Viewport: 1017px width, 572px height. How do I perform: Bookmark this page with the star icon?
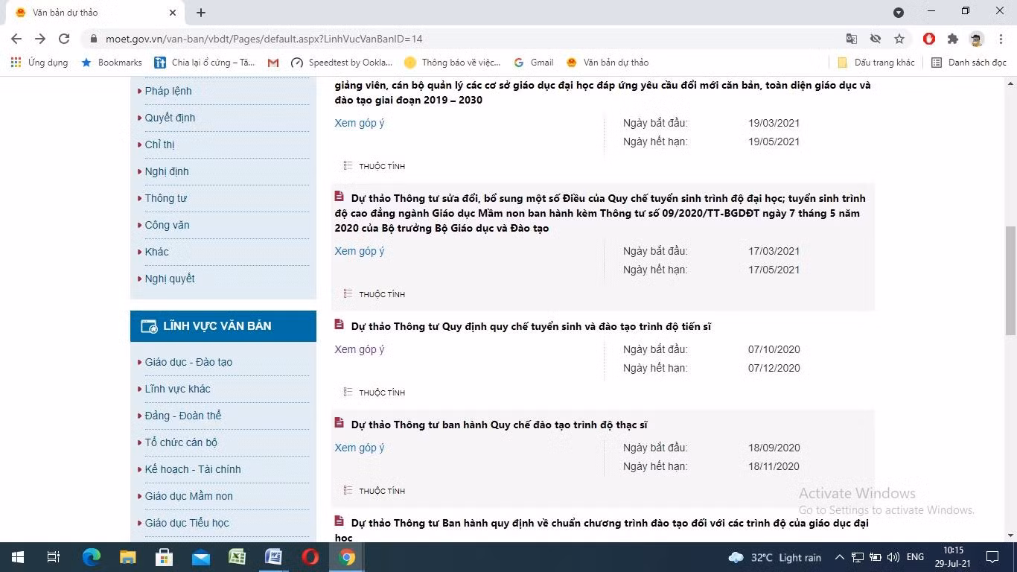pos(899,39)
